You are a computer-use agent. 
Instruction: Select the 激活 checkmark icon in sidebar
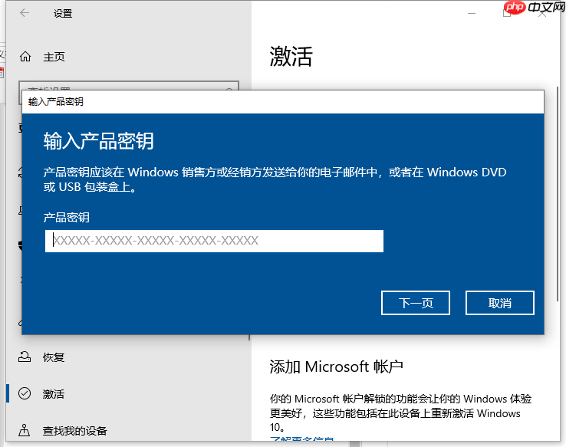tap(25, 393)
